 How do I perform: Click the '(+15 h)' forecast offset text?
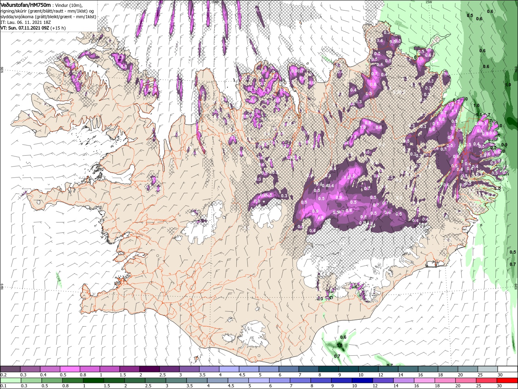[x=59, y=28]
